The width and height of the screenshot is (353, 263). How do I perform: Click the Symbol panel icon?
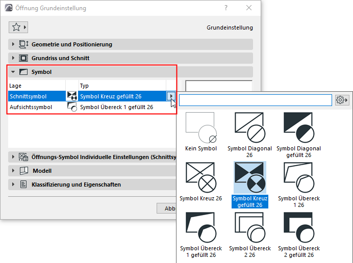tap(23, 72)
